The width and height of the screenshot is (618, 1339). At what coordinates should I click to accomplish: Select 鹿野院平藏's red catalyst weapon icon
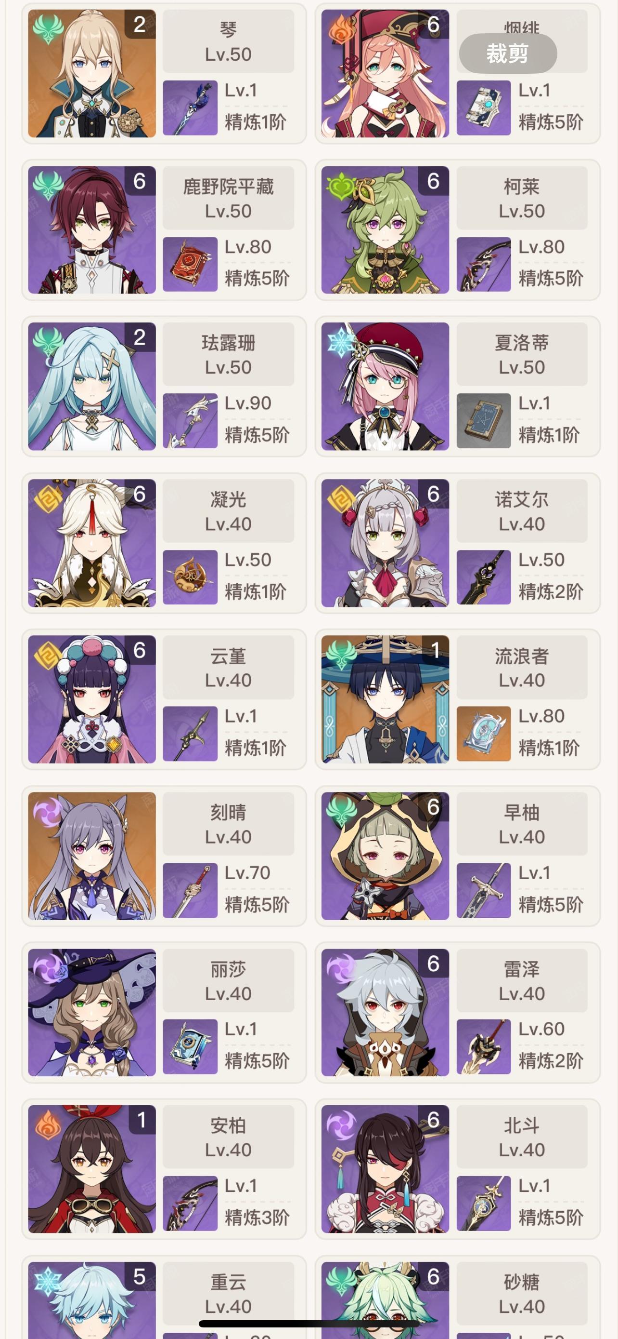click(x=190, y=264)
